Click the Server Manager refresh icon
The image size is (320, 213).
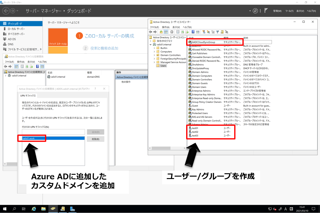[255, 11]
